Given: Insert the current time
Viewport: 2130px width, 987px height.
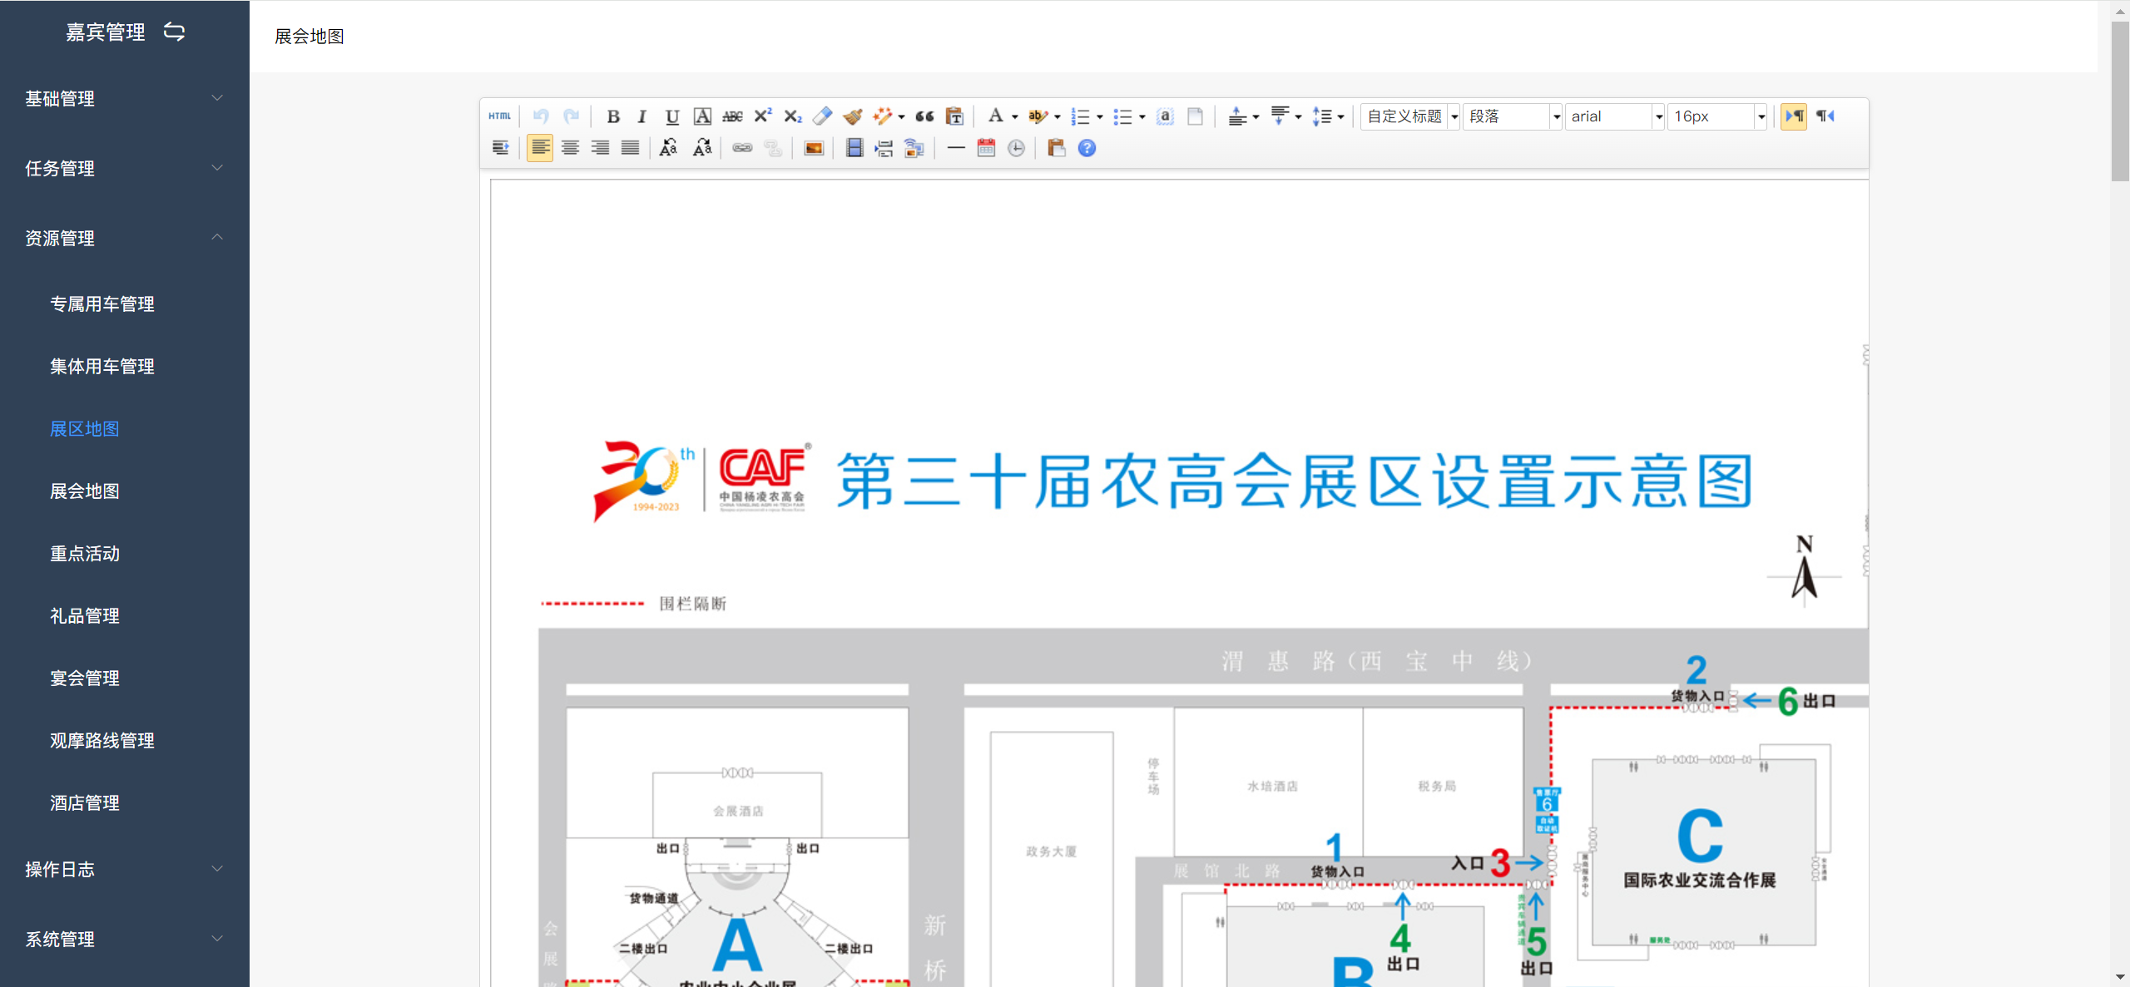Looking at the screenshot, I should [1016, 148].
